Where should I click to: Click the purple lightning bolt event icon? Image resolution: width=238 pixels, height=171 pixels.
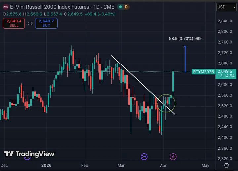click(x=173, y=156)
